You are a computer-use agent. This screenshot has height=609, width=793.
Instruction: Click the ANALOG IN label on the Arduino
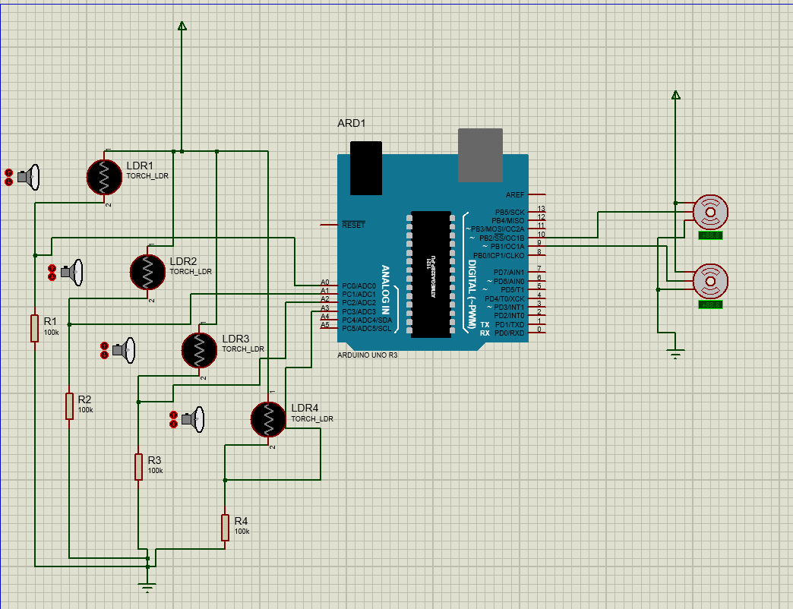385,289
